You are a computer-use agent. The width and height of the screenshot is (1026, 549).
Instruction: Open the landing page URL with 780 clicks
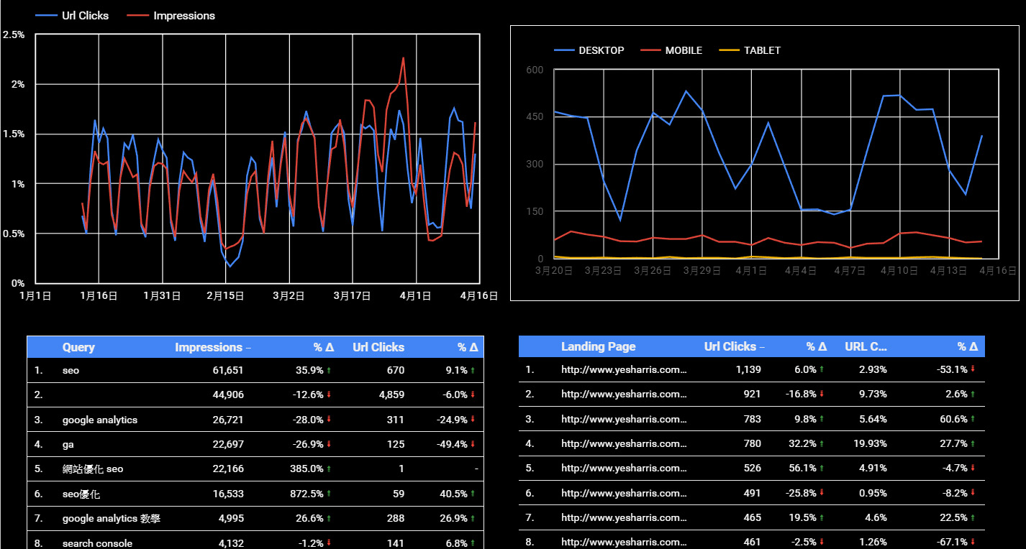pos(624,443)
